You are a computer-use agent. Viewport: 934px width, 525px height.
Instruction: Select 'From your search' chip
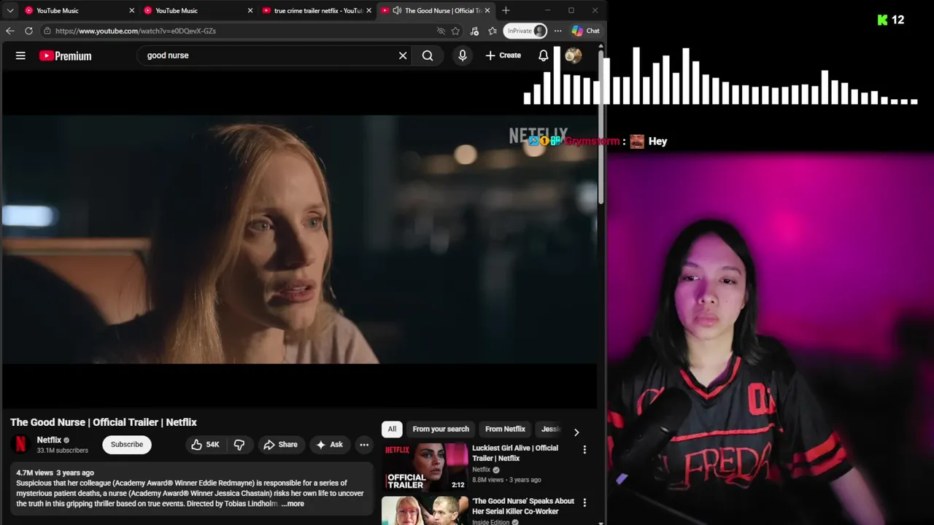(x=441, y=429)
